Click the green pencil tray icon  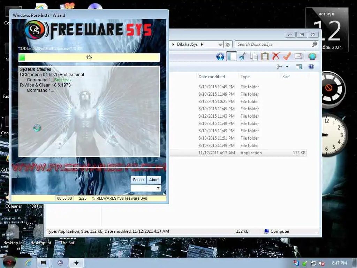point(305,263)
